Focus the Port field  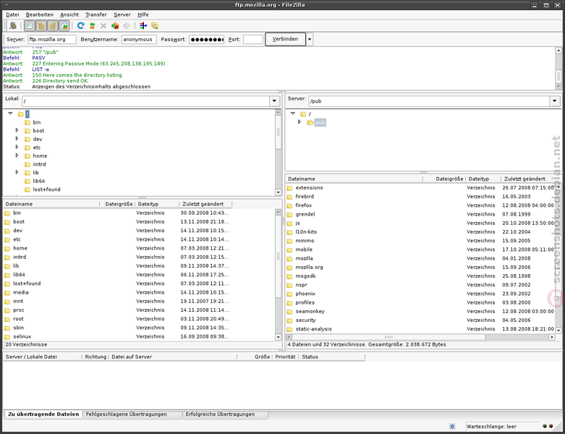tap(253, 39)
